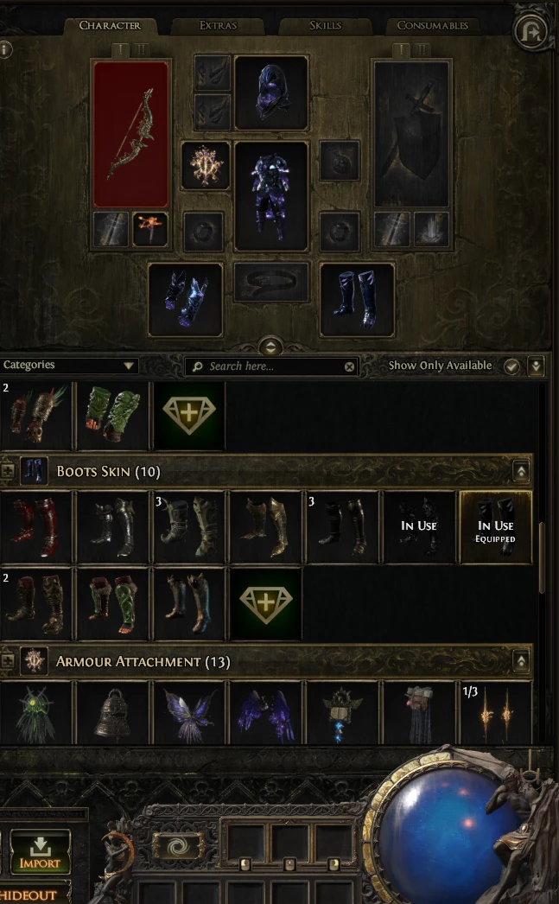The width and height of the screenshot is (559, 904).
Task: Collapse the Boots Skin section
Action: click(521, 472)
